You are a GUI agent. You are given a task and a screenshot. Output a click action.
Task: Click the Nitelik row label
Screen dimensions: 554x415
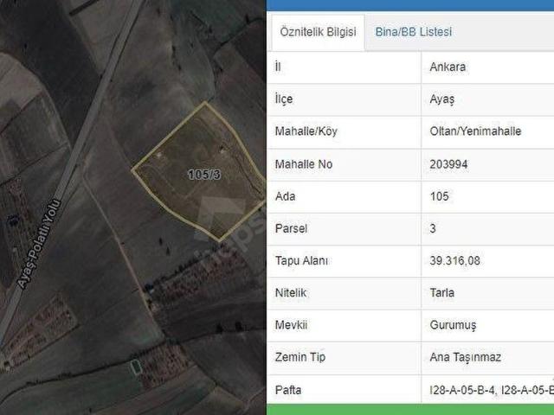[291, 293]
